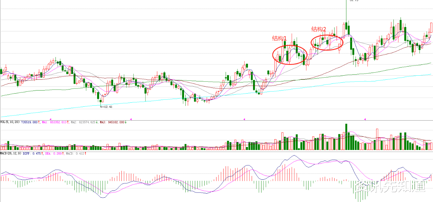433x202 pixels.
Task: Select the DIFF: 0.475 value
Action: click(x=32, y=153)
